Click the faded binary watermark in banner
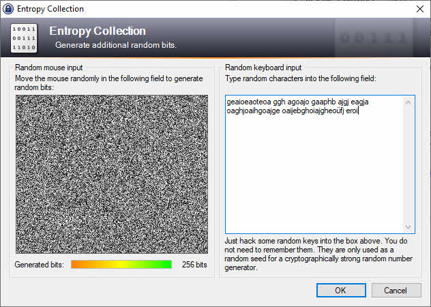The height and width of the screenshot is (307, 431). pos(374,38)
